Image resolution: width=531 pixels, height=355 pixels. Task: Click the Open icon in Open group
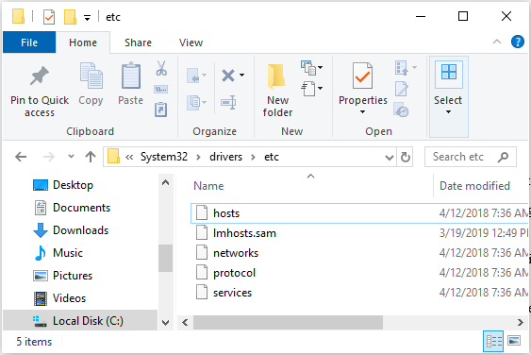coord(402,67)
